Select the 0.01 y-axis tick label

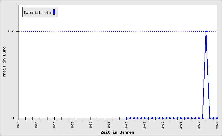(11, 31)
